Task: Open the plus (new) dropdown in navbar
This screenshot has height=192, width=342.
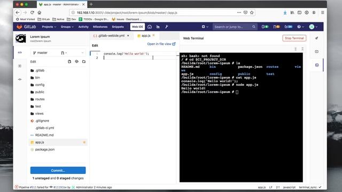Action: coord(205,27)
